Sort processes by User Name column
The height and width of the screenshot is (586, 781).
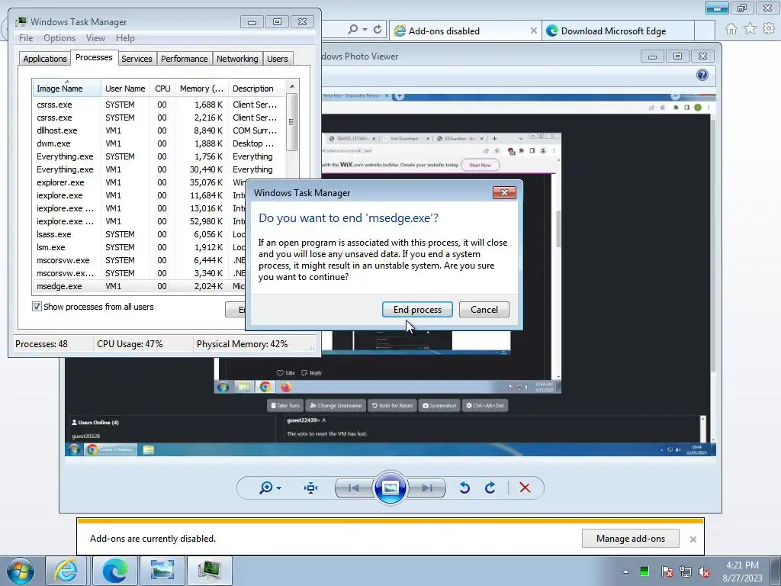125,89
